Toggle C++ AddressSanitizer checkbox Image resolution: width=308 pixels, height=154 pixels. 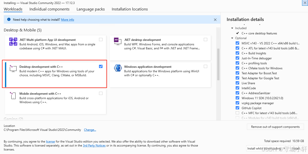coord(237,93)
